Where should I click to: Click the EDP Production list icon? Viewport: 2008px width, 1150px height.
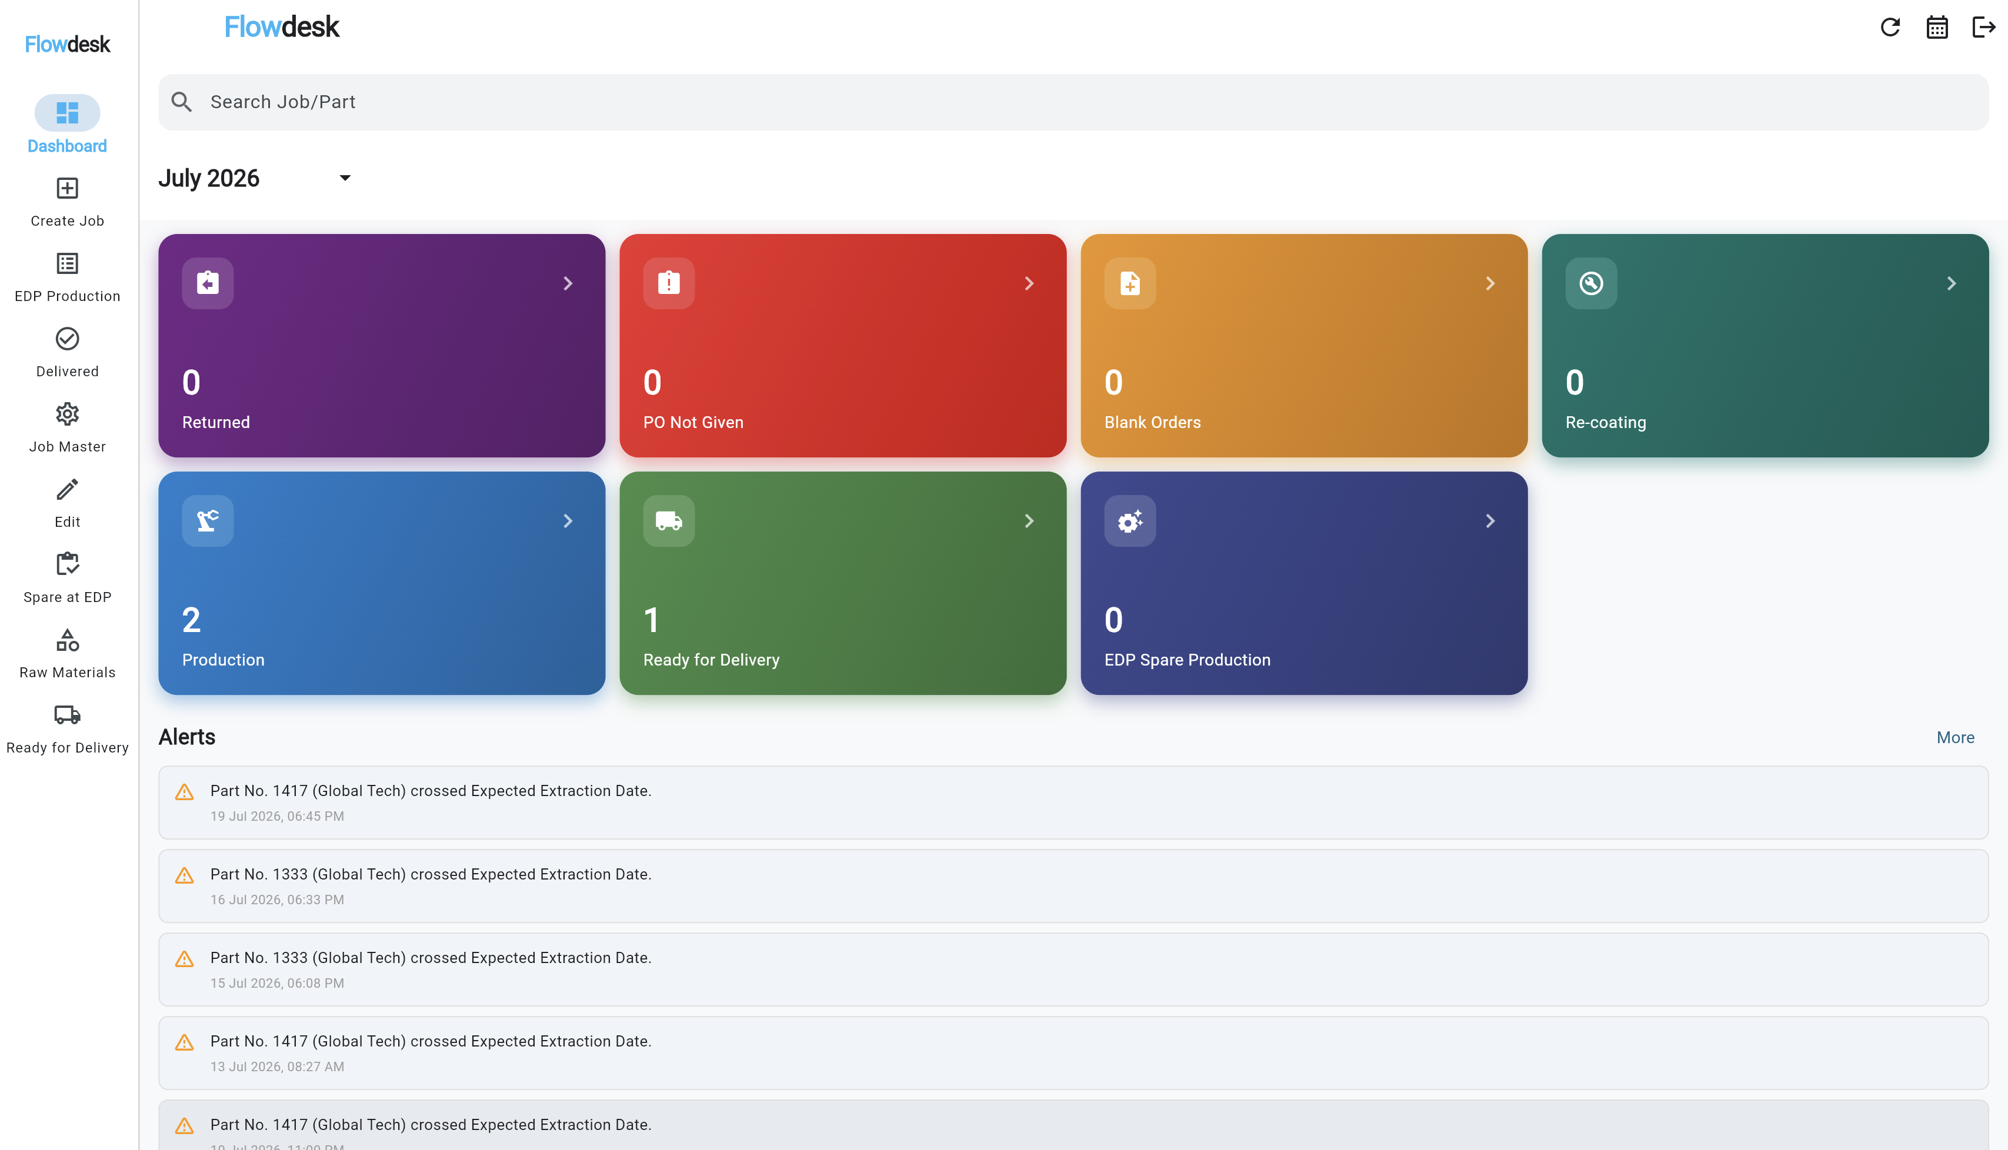67,263
